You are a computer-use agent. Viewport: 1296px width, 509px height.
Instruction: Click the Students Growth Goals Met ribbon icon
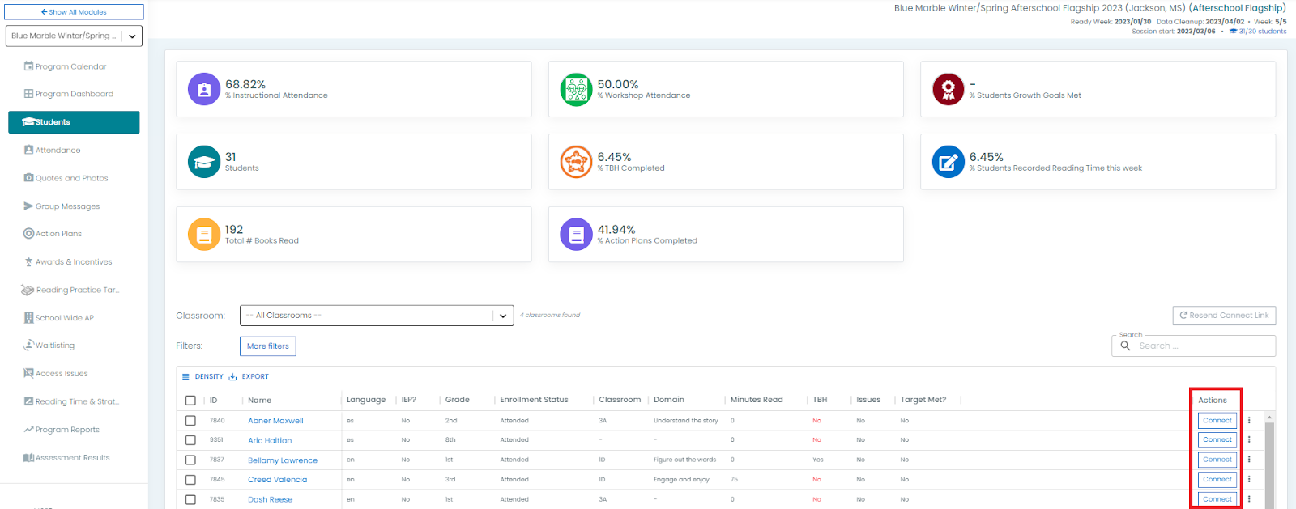pos(948,89)
